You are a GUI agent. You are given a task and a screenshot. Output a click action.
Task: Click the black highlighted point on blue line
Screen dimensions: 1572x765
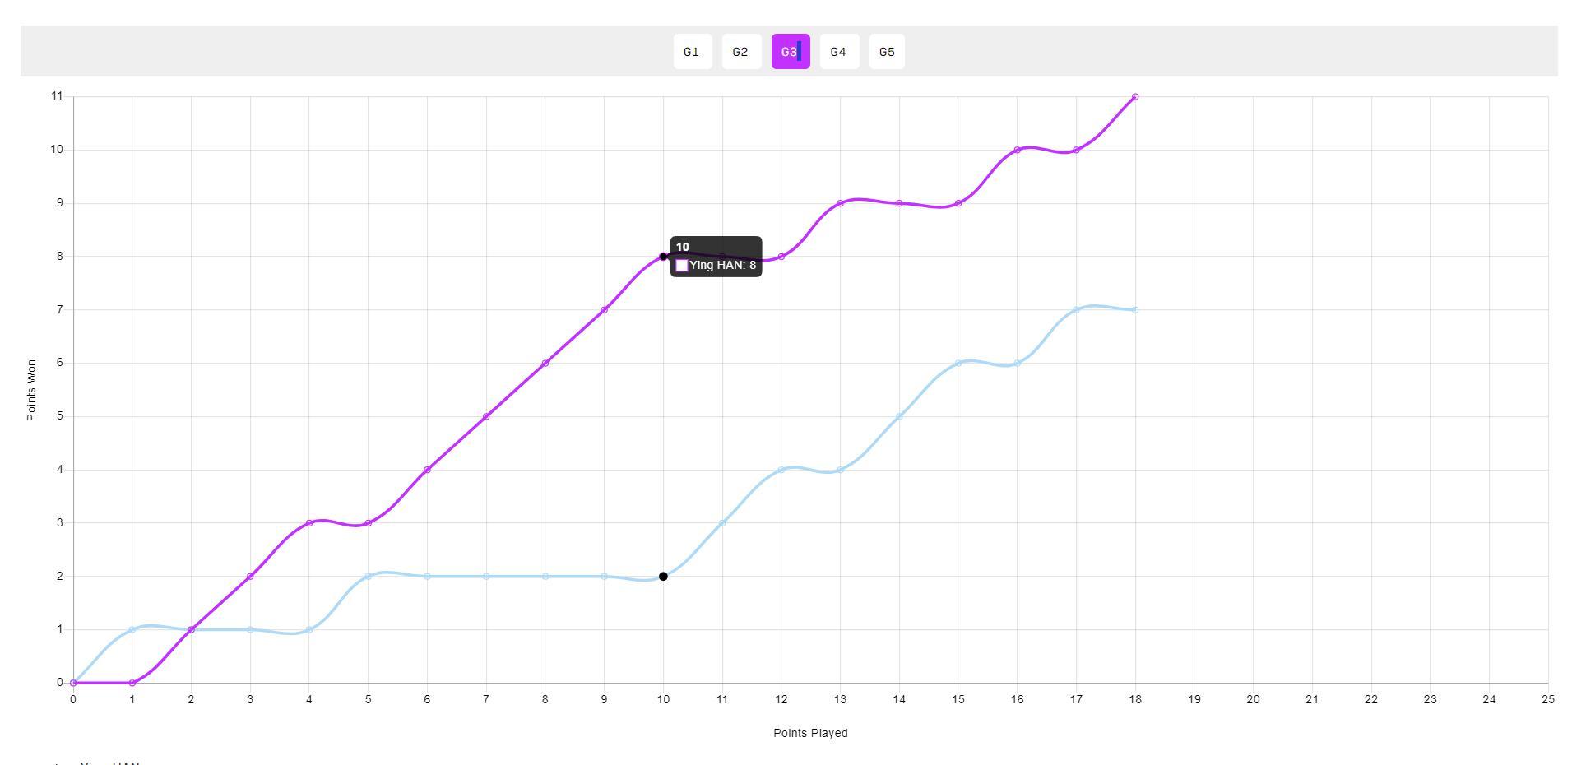coord(663,577)
